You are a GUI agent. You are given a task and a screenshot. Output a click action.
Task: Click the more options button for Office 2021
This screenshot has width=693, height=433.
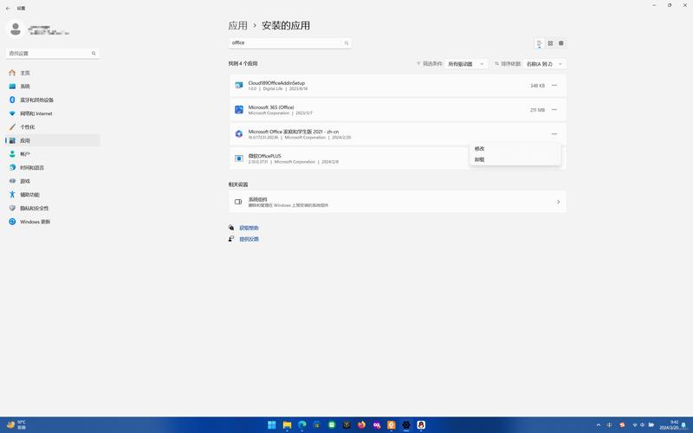pyautogui.click(x=554, y=134)
